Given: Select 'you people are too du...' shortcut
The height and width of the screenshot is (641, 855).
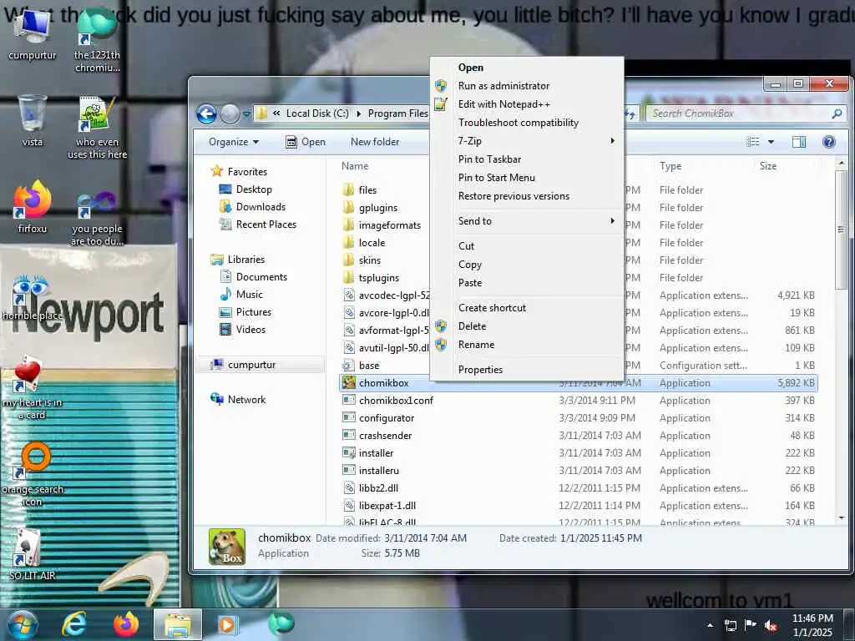Looking at the screenshot, I should [97, 218].
